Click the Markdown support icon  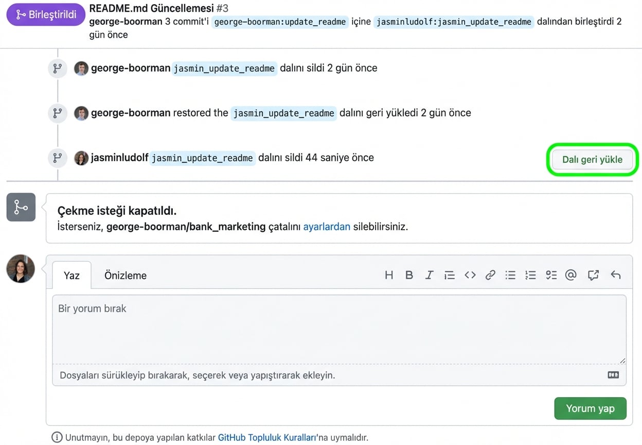click(613, 375)
